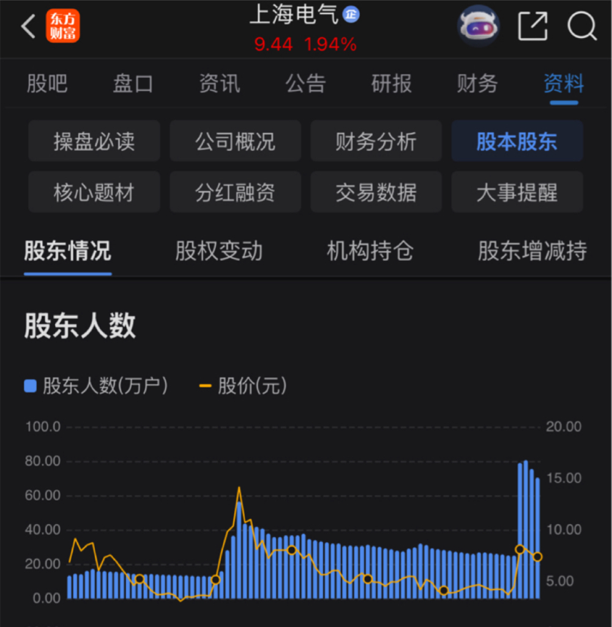Viewport: 612px width, 627px height.
Task: Tap the blue 企 badge beside 上海电气
Action: [x=351, y=15]
